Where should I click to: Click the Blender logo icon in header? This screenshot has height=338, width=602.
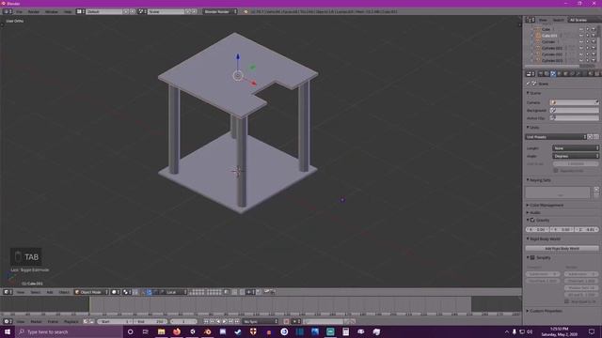coord(246,12)
